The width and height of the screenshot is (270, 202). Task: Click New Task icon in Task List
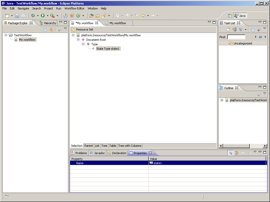[x=228, y=30]
